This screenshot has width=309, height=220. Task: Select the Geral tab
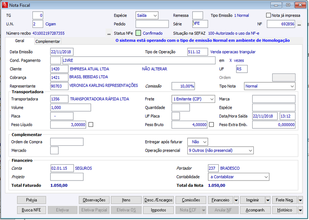(20, 41)
